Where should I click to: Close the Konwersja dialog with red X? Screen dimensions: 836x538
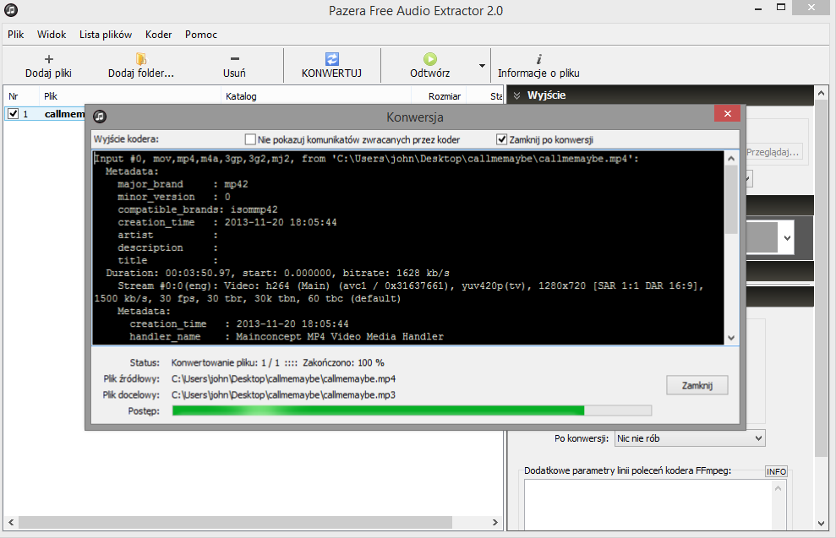(x=727, y=113)
